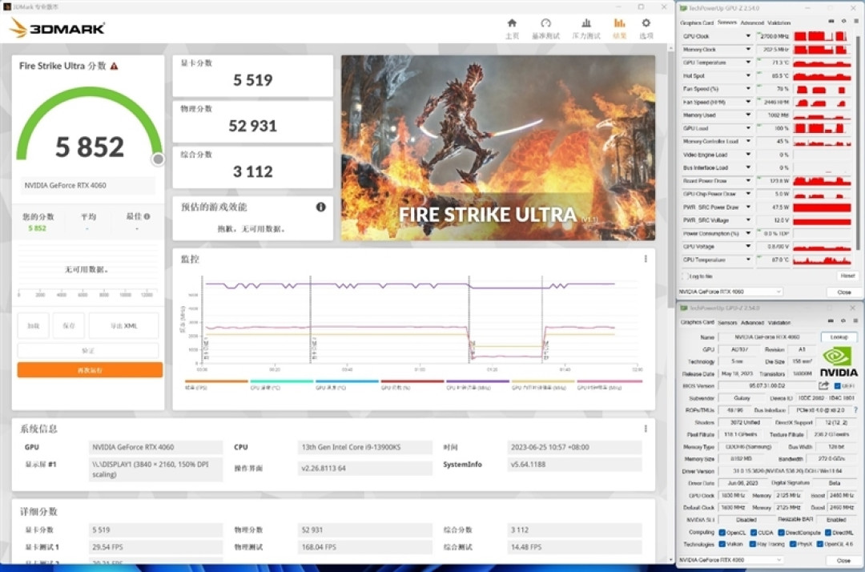This screenshot has height=572, width=865.
Task: Click the NVIDIA logo in GPU-Z
Action: pyautogui.click(x=838, y=362)
